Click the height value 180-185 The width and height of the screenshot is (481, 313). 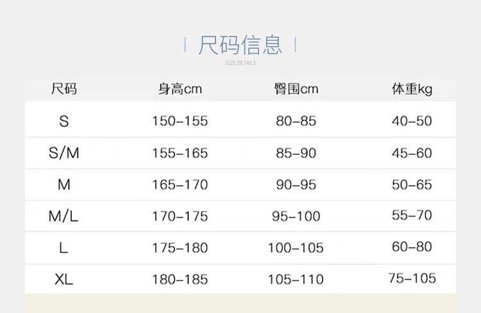point(180,279)
